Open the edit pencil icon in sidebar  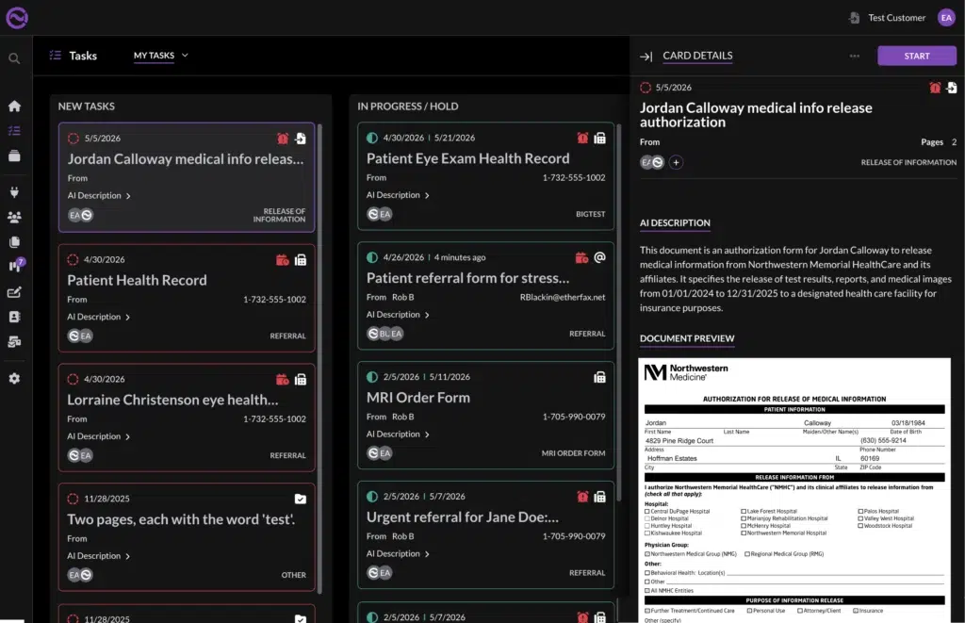(x=14, y=292)
